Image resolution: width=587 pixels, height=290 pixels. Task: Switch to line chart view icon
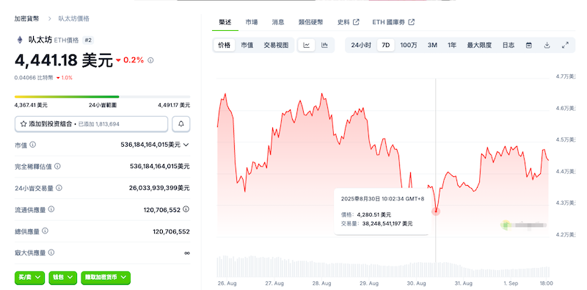(x=307, y=46)
